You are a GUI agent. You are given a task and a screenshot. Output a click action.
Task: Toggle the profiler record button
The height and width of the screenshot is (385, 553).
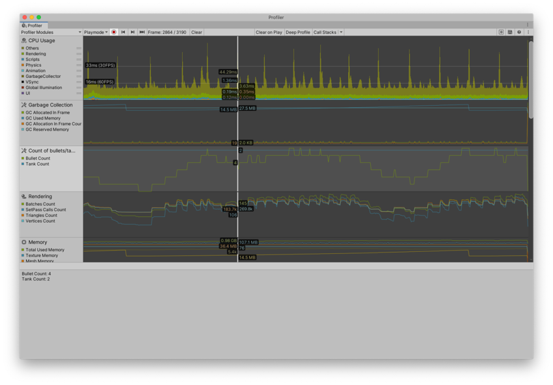click(x=113, y=31)
